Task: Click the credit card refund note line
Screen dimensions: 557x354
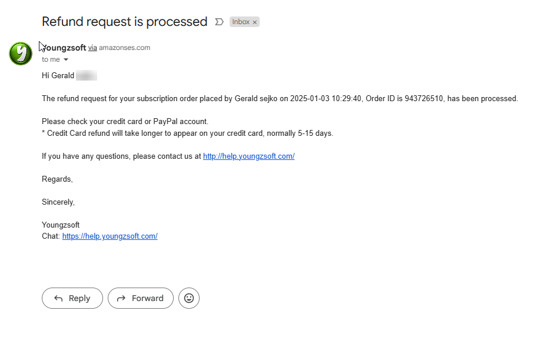Action: coord(187,133)
